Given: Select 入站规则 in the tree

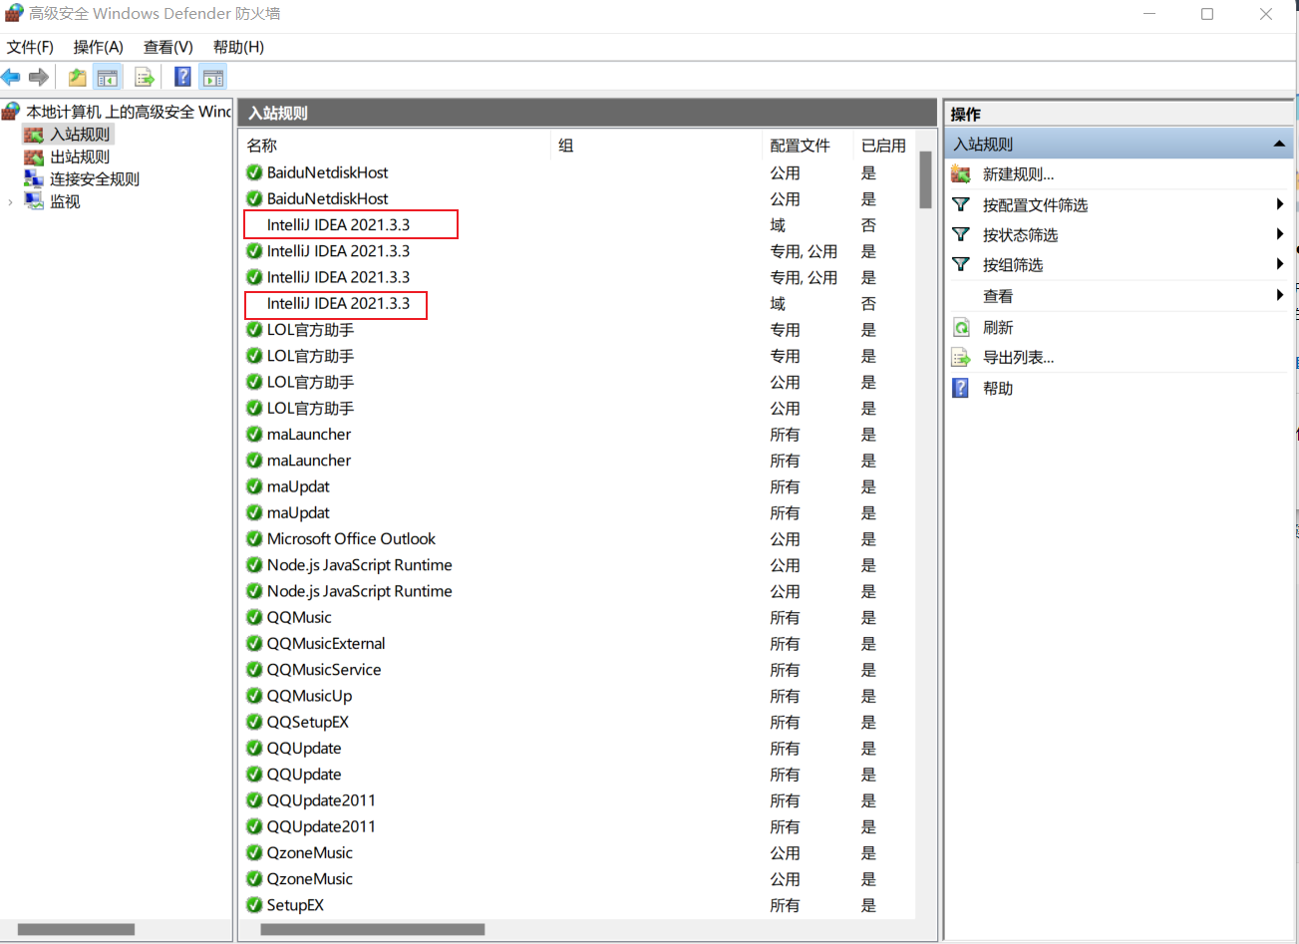Looking at the screenshot, I should (81, 134).
